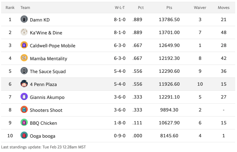Screen dimensions: 237x152
Task: Click the Waiver column header
Action: tap(200, 8)
